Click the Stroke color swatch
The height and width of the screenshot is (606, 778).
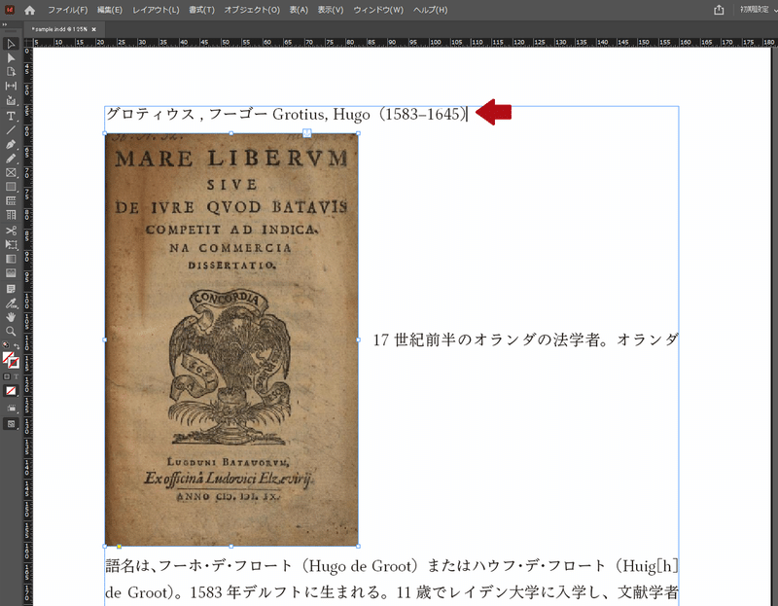pyautogui.click(x=14, y=363)
